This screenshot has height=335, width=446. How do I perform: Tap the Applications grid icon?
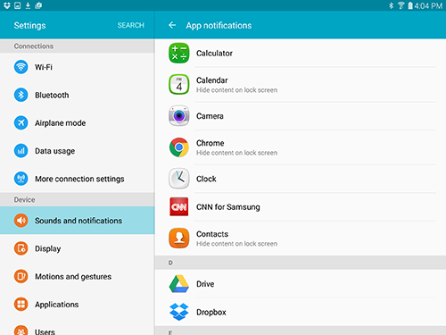point(21,305)
